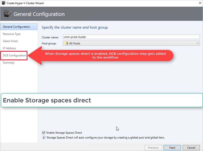Click the Previous button
203x151 pixels.
point(153,147)
